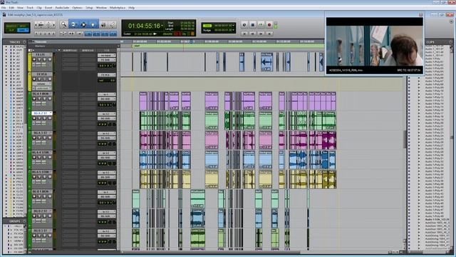Open the CLIPS list popup menu icon
The image size is (456, 257).
pyautogui.click(x=451, y=42)
